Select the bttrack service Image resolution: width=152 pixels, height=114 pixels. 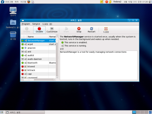click(x=39, y=70)
